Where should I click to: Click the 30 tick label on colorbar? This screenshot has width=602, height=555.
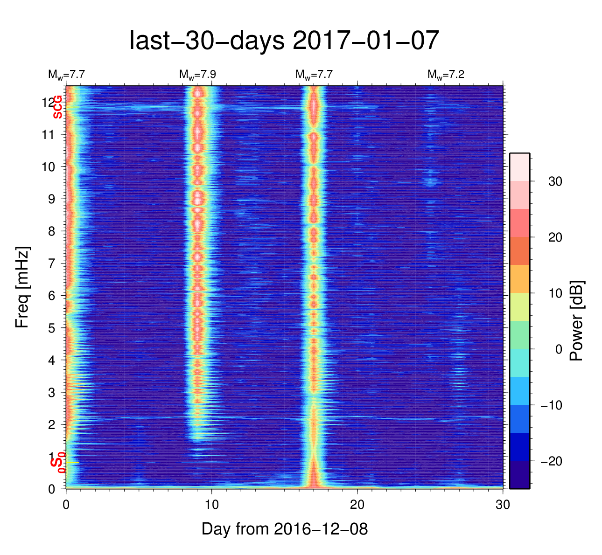[555, 181]
